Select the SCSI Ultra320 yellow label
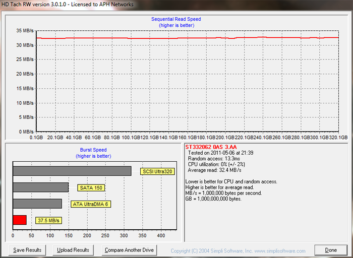 (157, 171)
